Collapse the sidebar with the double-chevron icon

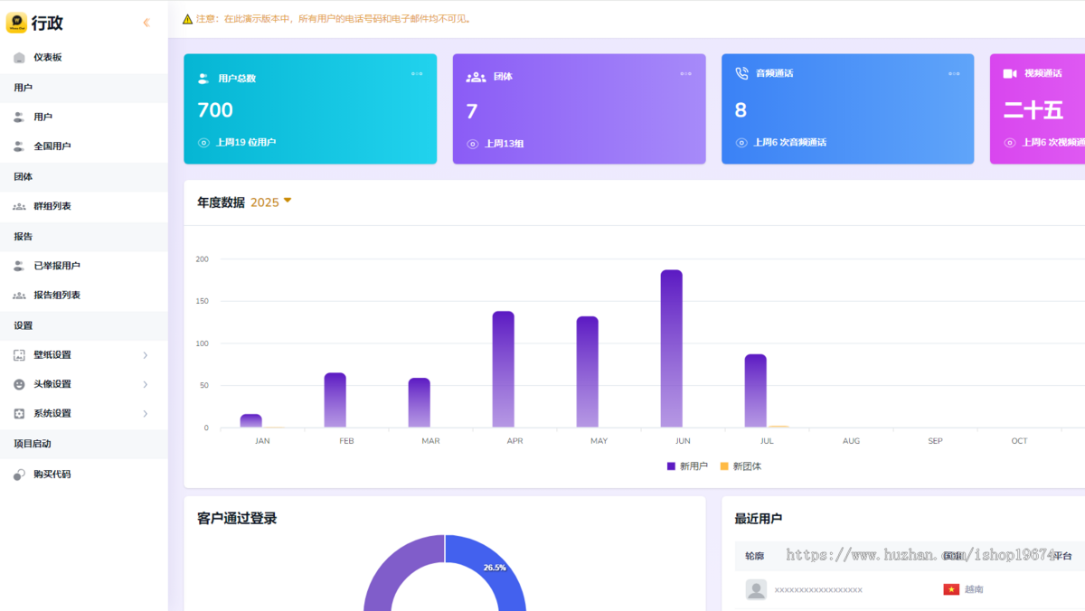point(146,23)
